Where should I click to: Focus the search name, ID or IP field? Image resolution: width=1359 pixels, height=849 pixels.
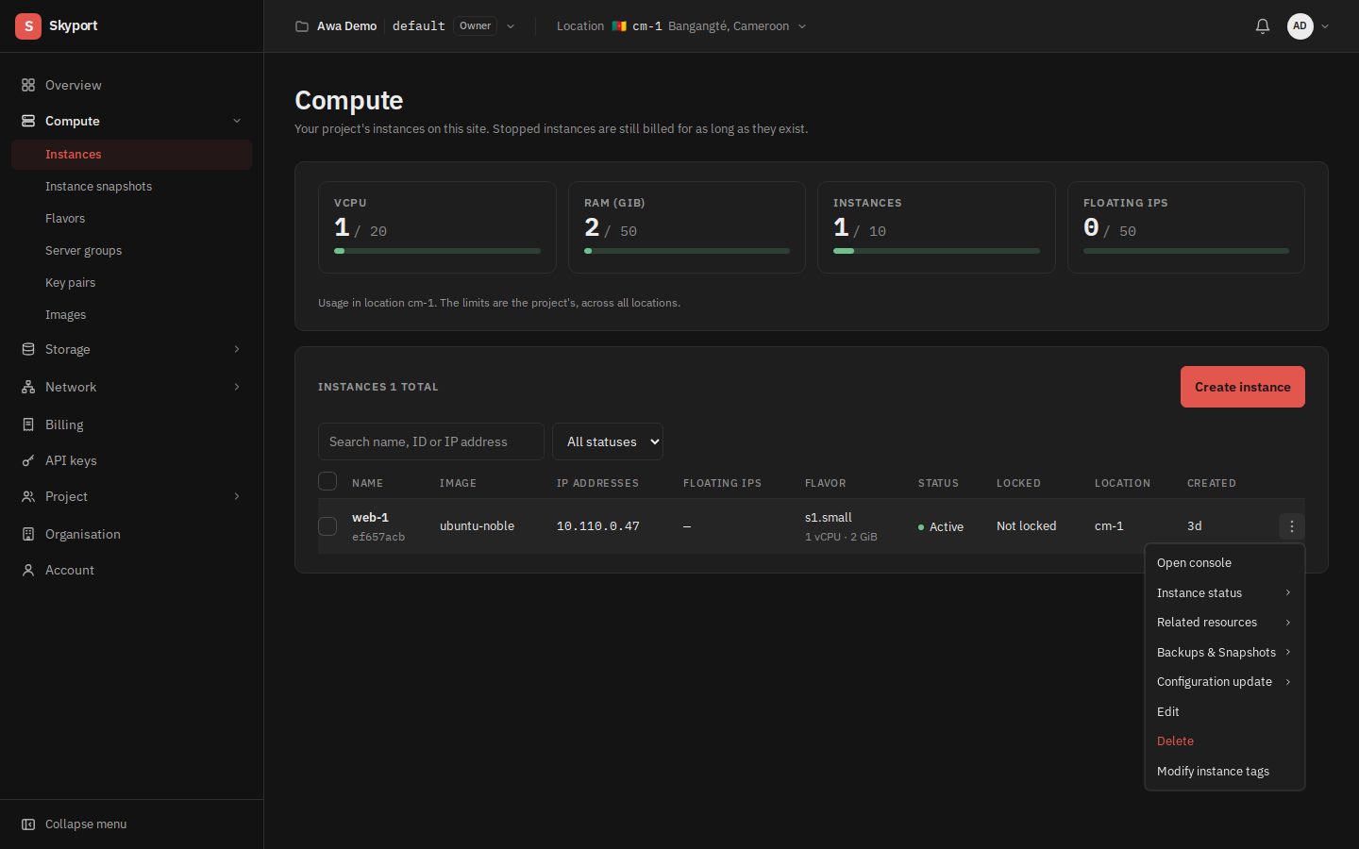click(x=430, y=441)
